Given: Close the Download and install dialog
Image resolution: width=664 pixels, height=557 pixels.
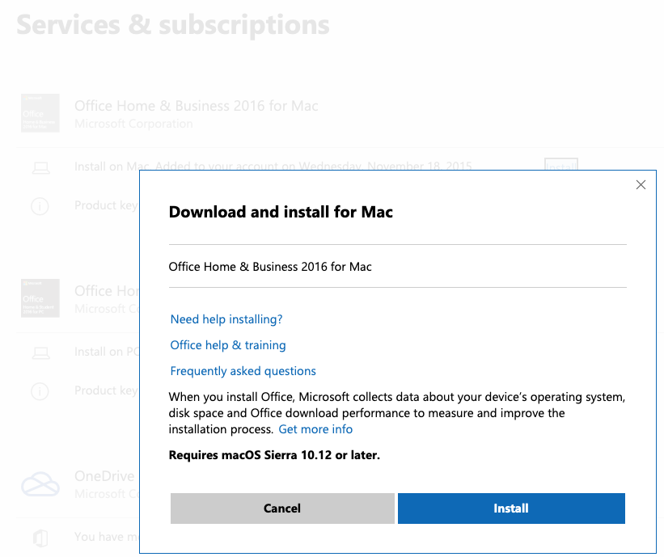Looking at the screenshot, I should point(641,184).
